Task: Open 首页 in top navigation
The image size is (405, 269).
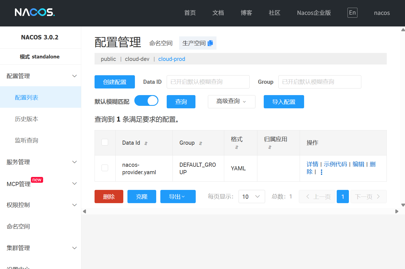Action: (190, 13)
